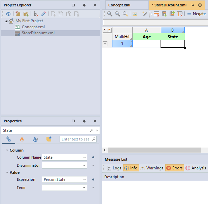Viewport: 208px width, 204px height.
Task: Click the zoom out magnifier icon
Action: pyautogui.click(x=117, y=14)
